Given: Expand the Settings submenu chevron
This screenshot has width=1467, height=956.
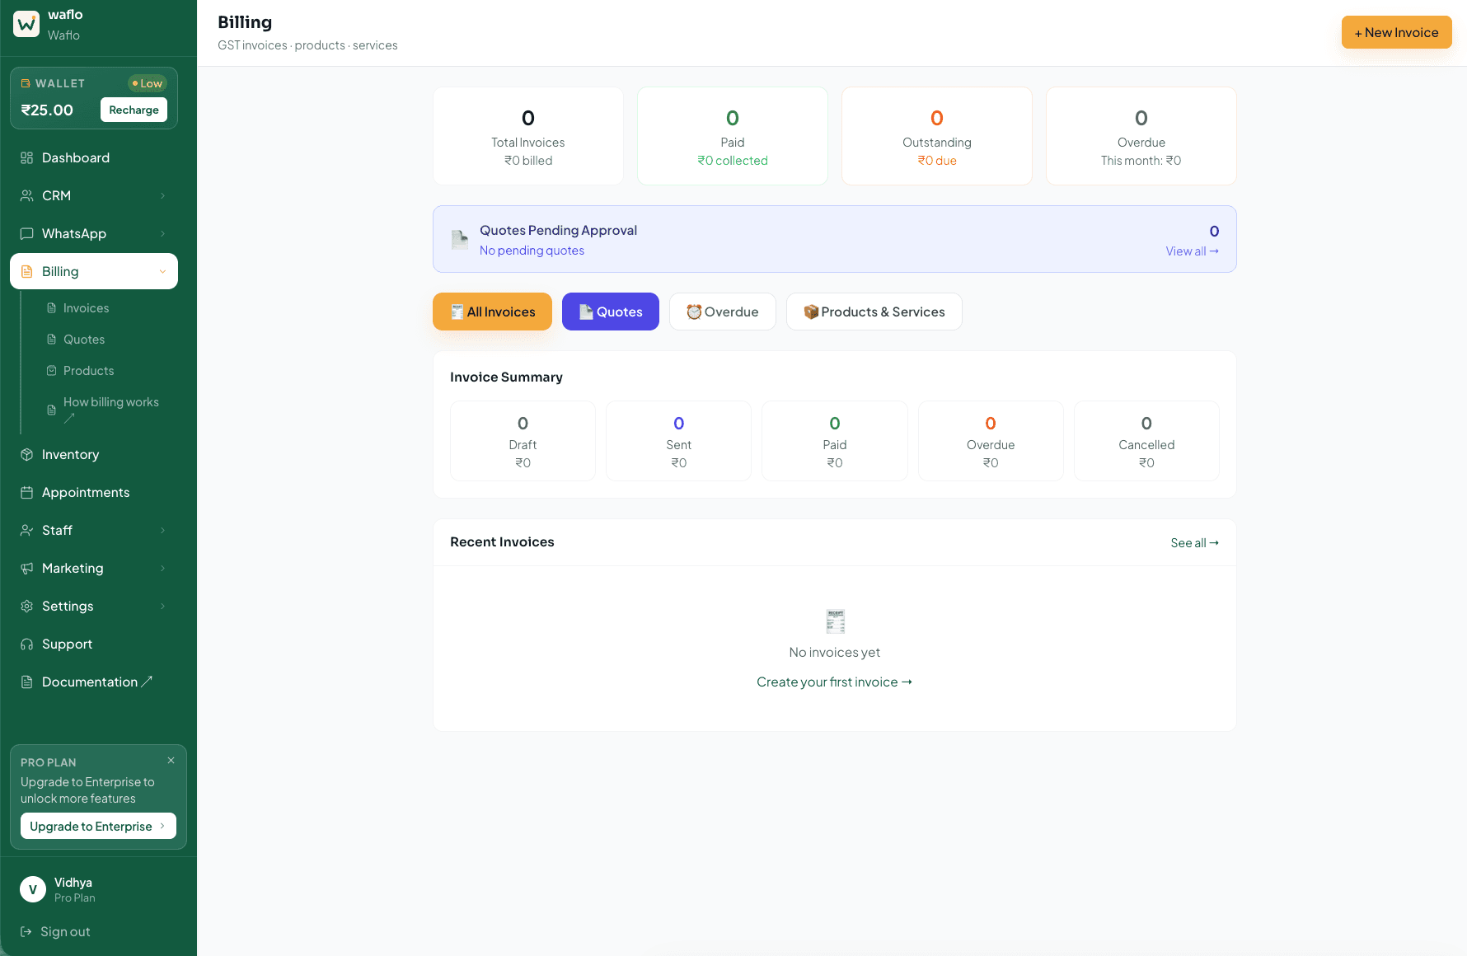Looking at the screenshot, I should pyautogui.click(x=162, y=606).
